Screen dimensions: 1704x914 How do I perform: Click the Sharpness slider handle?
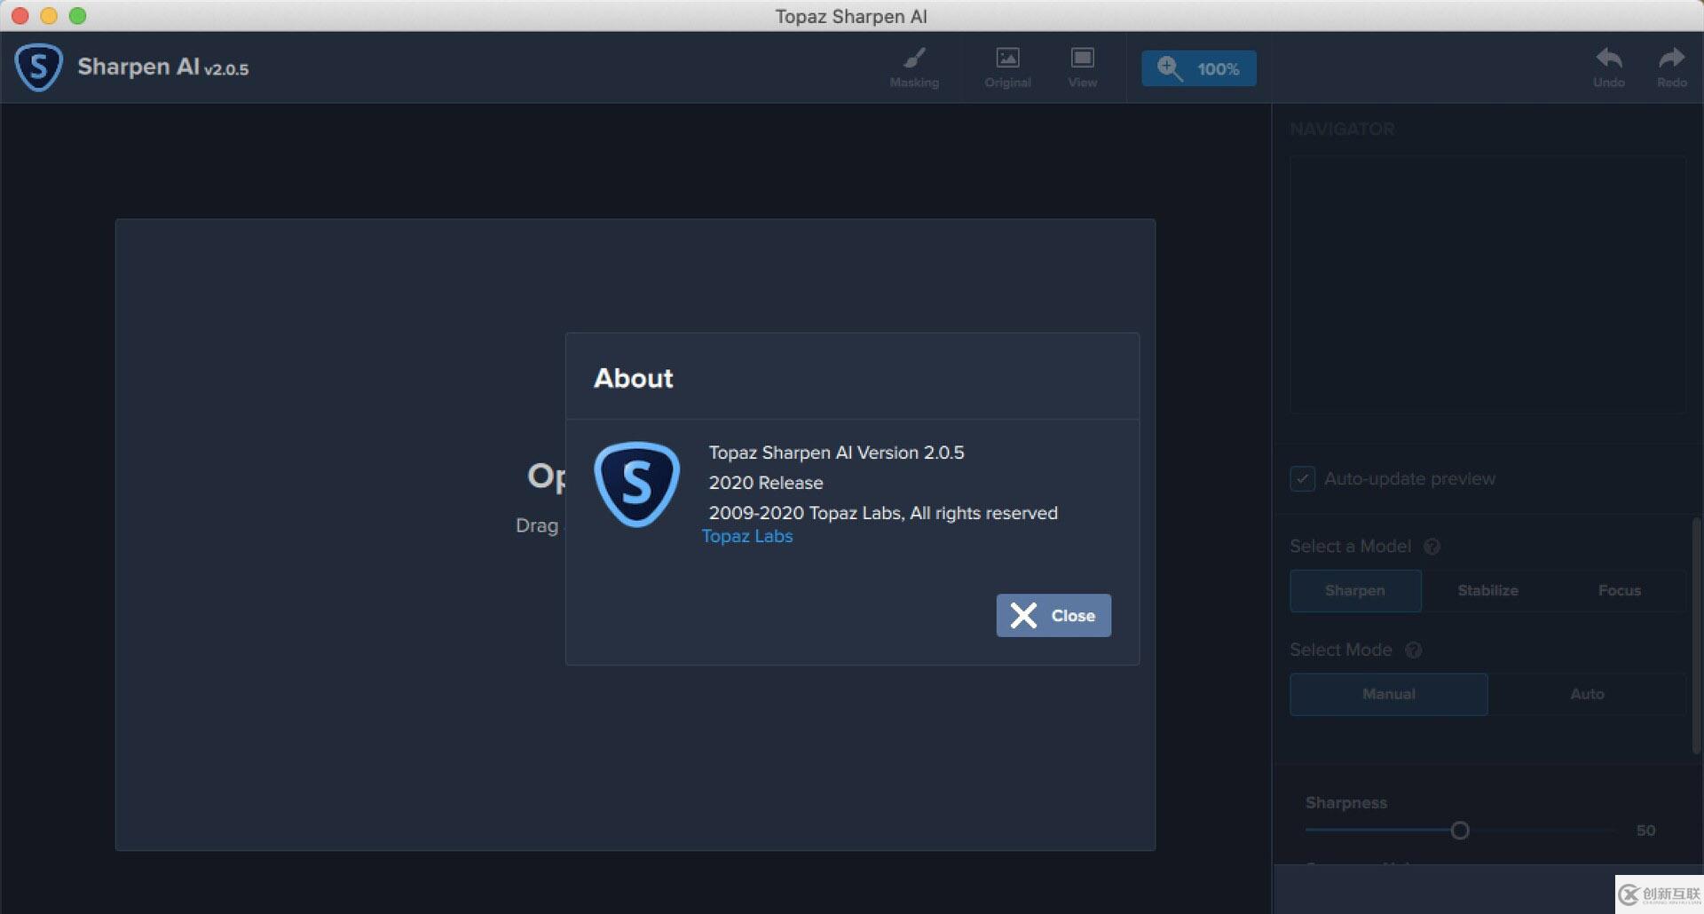1460,831
